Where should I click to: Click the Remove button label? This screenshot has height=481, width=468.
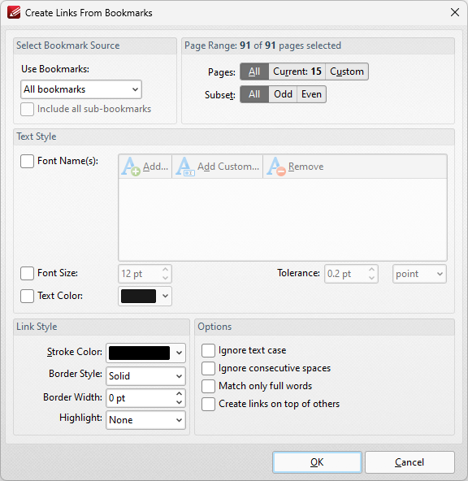[x=305, y=167]
